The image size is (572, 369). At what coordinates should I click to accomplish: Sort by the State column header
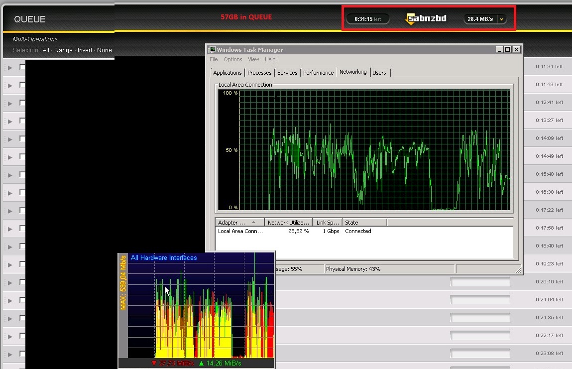[365, 222]
